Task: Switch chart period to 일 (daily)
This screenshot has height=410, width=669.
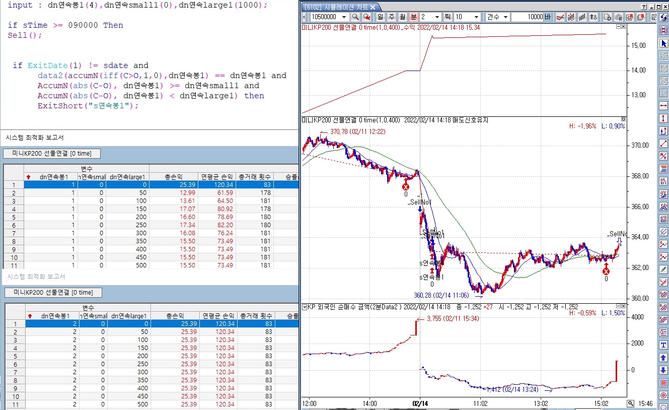Action: (380, 17)
